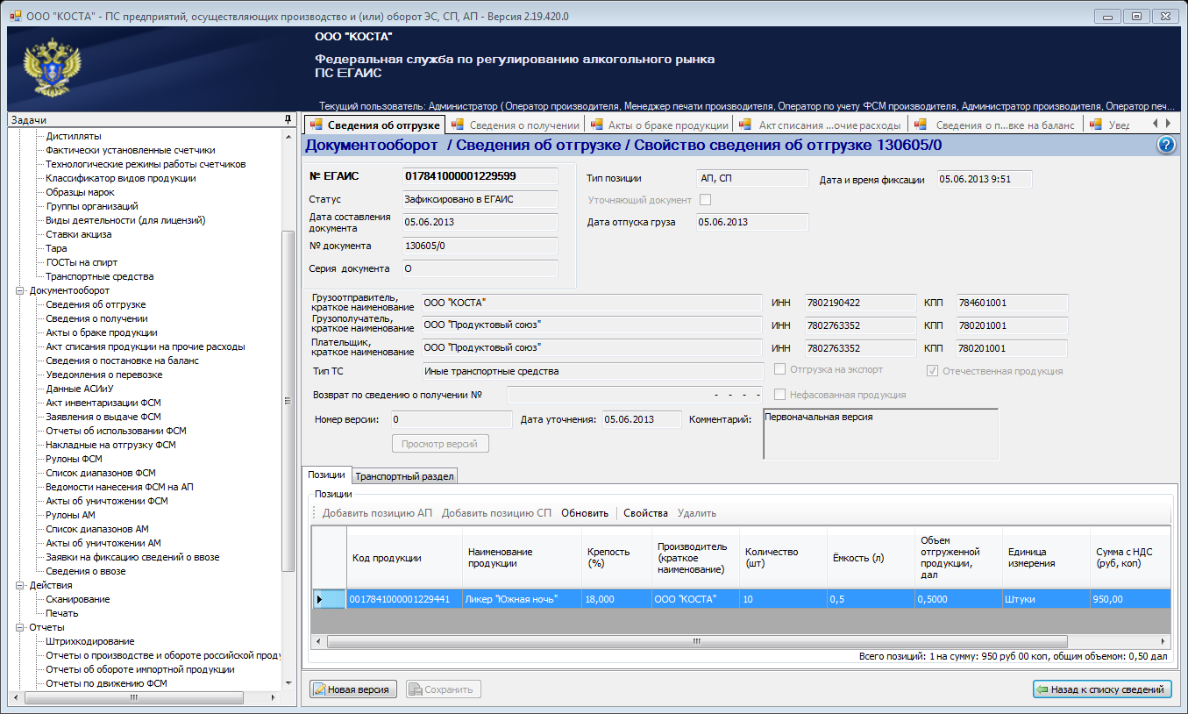Viewport: 1188px width, 714px height.
Task: Open the Акт списания ...очие расходы tab
Action: click(x=820, y=125)
